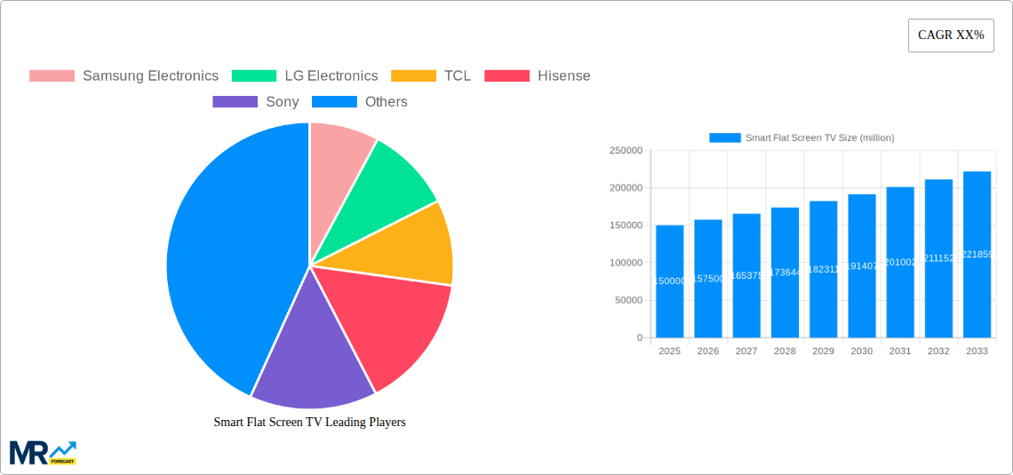Click the 2033 x-axis label

pos(977,351)
